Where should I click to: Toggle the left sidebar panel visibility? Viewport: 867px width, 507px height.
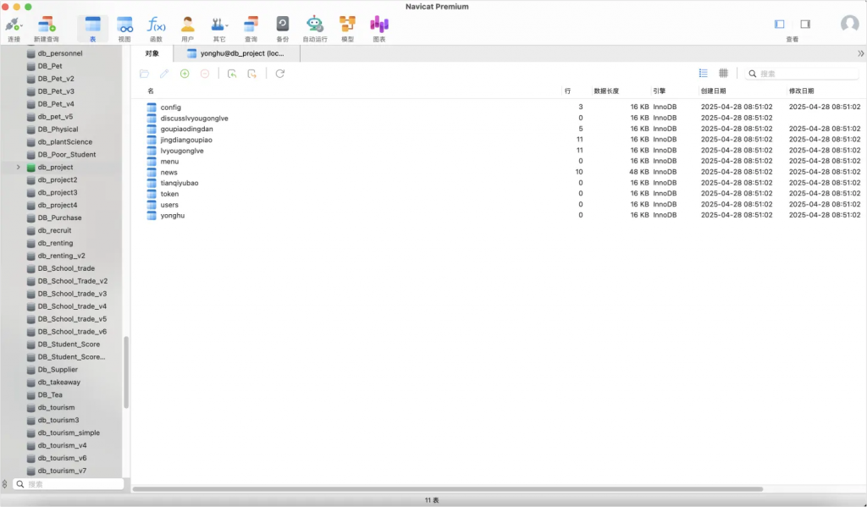click(x=780, y=25)
